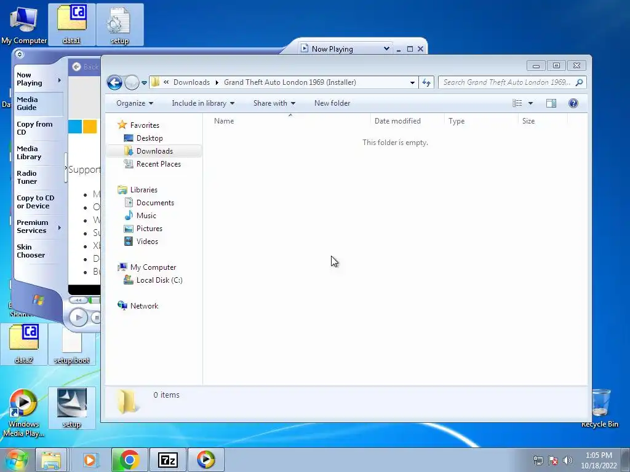Open Recent Places in the sidebar
Screen dimensions: 630x472
tap(153, 163)
